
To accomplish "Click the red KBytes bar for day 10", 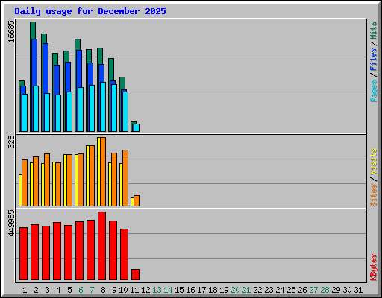I will 124,254.
